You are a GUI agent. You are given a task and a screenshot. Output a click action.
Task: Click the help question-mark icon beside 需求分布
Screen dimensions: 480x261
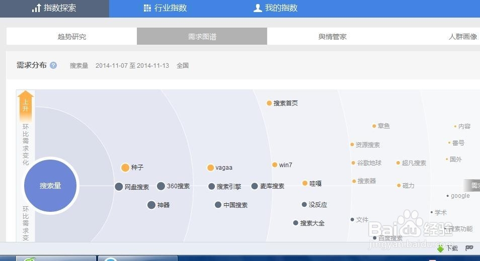tap(53, 65)
